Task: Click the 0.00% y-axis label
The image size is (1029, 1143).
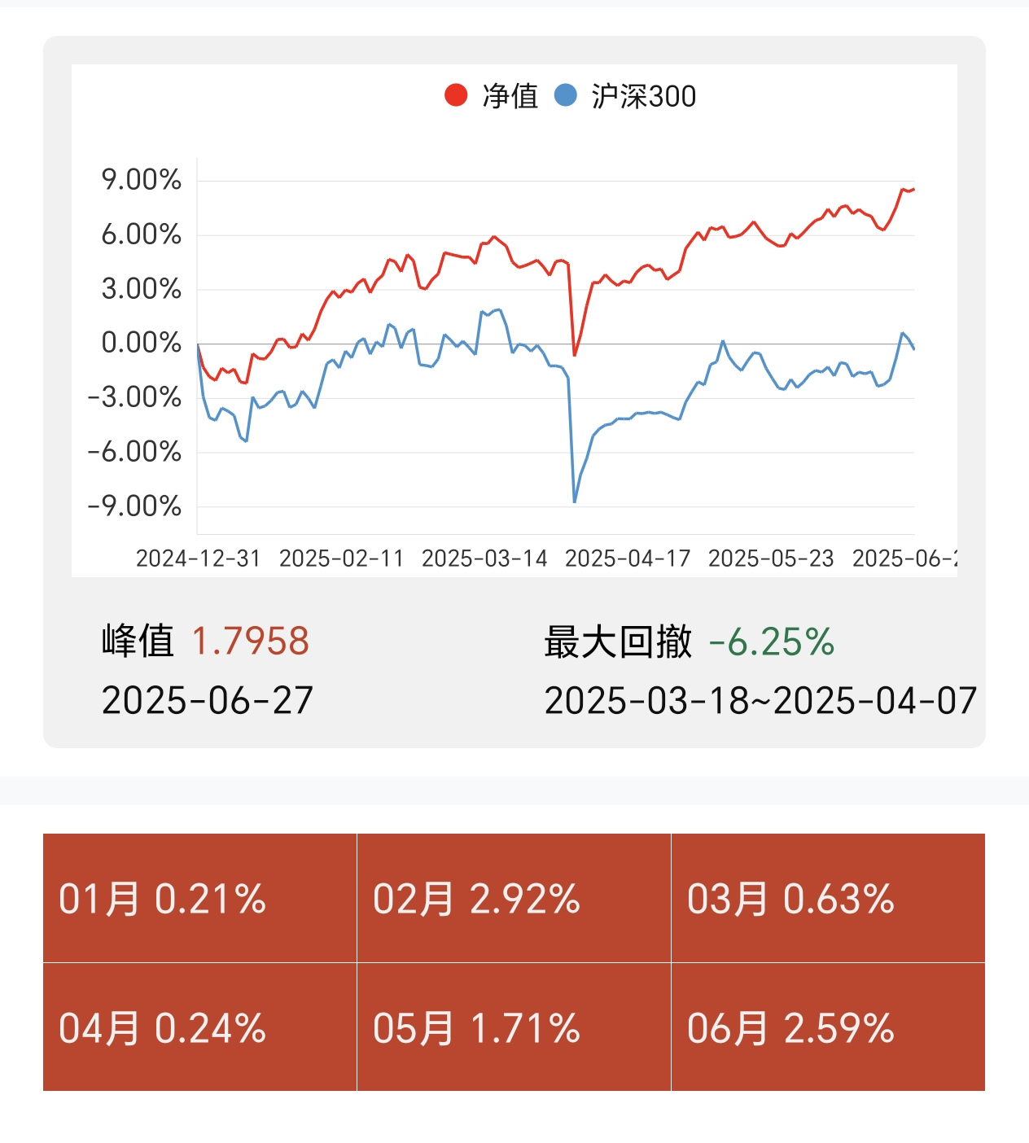Action: point(141,343)
